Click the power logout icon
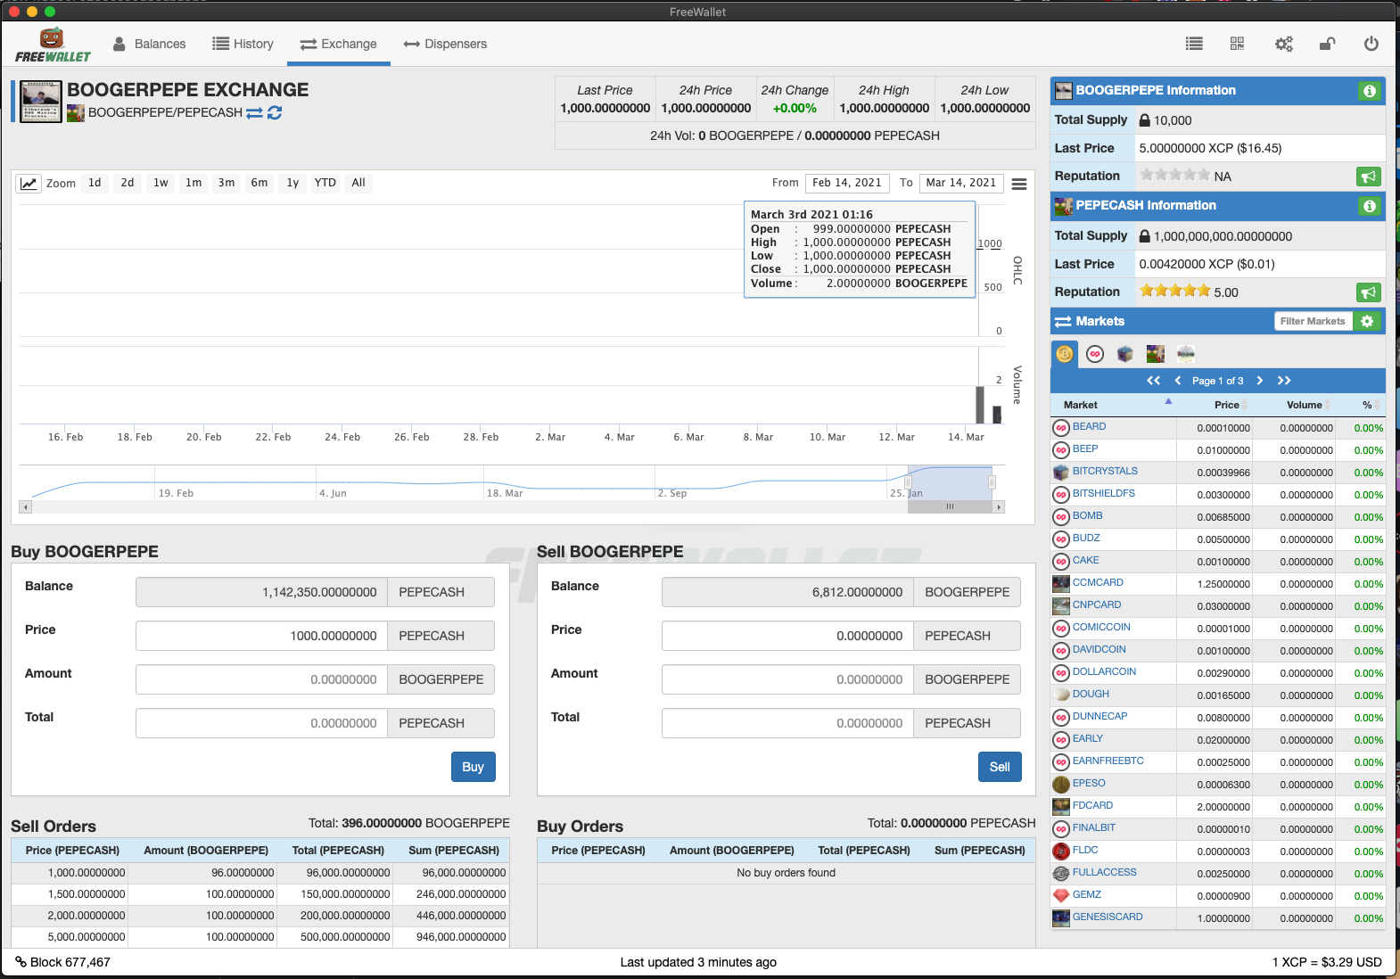 (1371, 44)
